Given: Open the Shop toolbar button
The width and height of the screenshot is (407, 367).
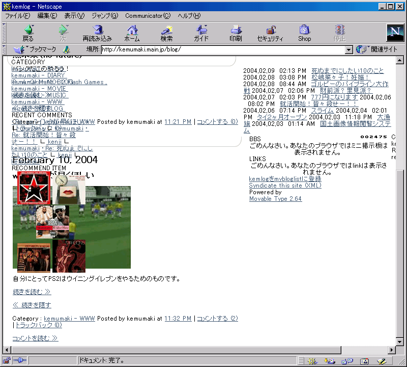Looking at the screenshot, I should [304, 33].
